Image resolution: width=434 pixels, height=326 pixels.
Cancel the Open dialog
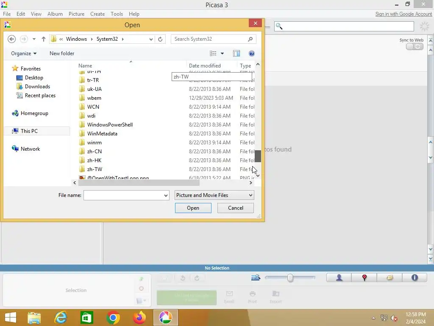pos(236,208)
